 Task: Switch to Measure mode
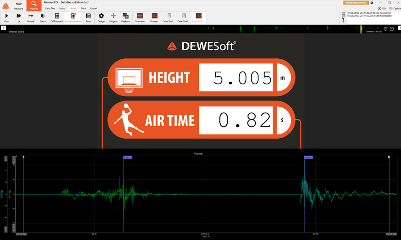[x=18, y=5]
